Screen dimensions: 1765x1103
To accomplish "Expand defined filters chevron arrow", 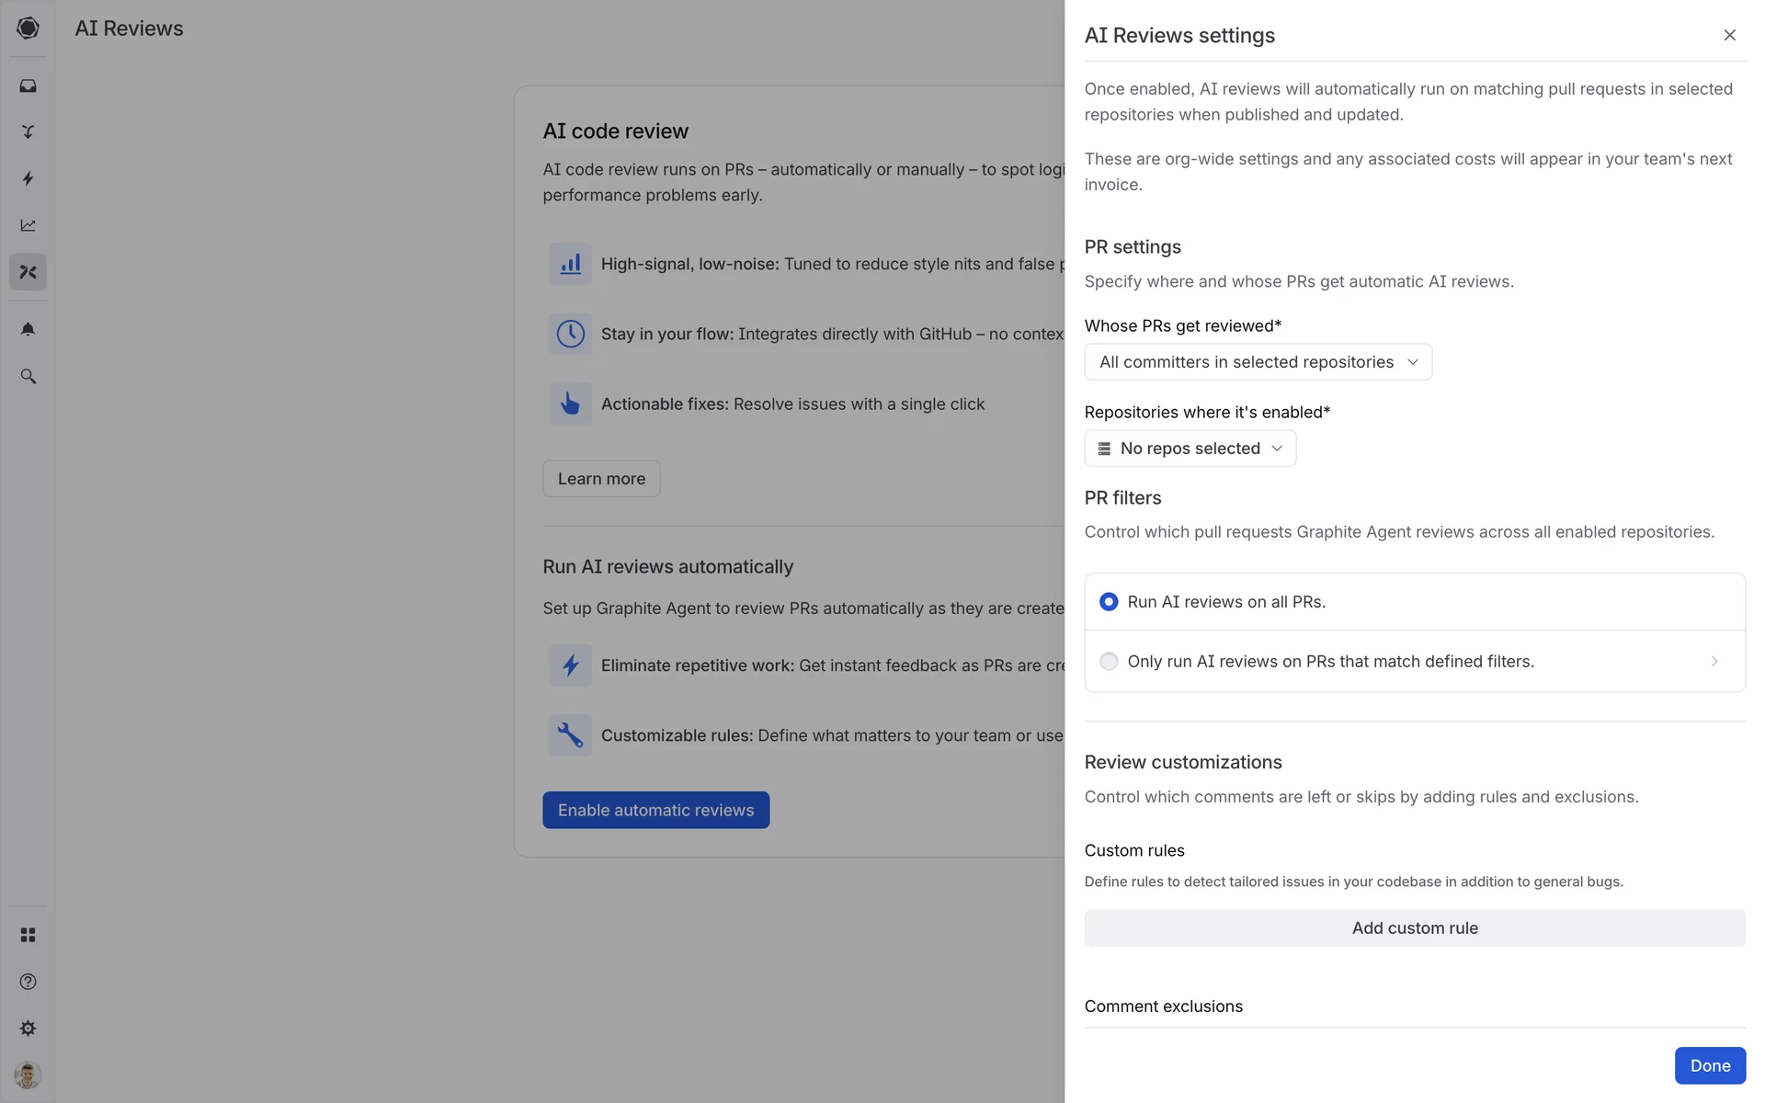I will click(x=1714, y=662).
